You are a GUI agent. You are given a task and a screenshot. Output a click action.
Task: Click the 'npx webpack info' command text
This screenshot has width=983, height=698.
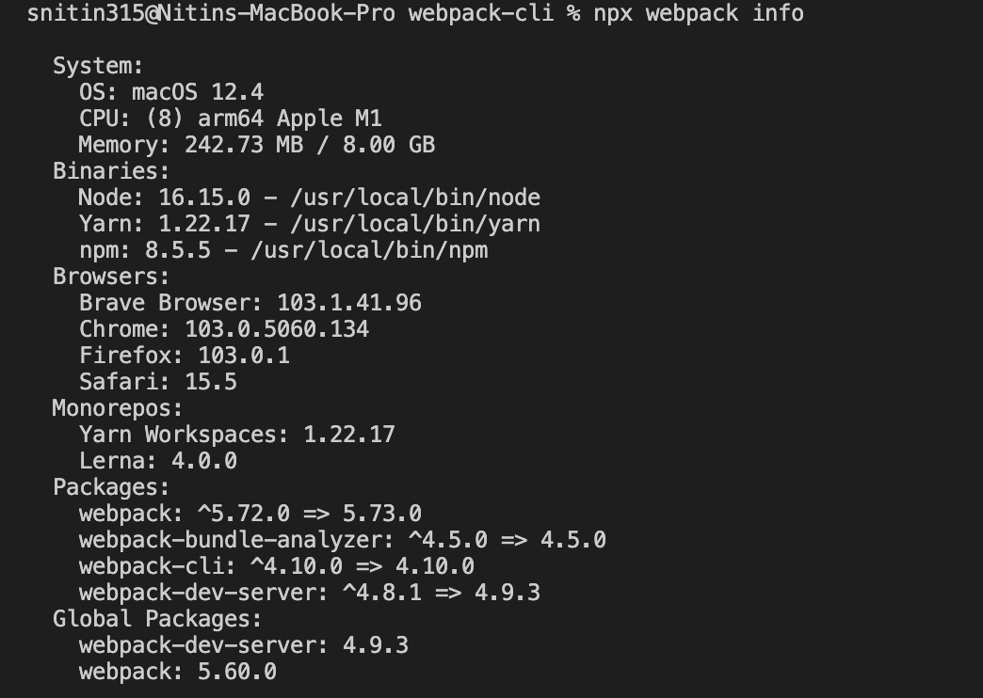tap(699, 13)
